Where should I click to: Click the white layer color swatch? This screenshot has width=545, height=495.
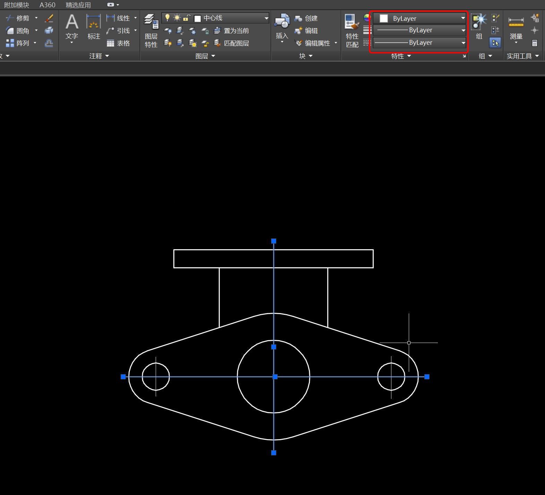198,18
